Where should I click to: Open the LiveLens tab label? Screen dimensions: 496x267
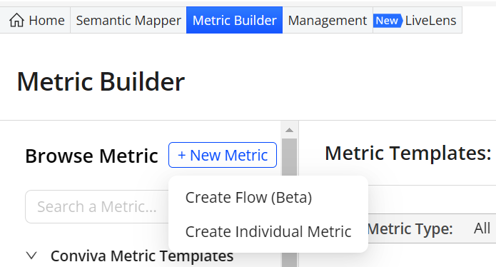pyautogui.click(x=430, y=21)
